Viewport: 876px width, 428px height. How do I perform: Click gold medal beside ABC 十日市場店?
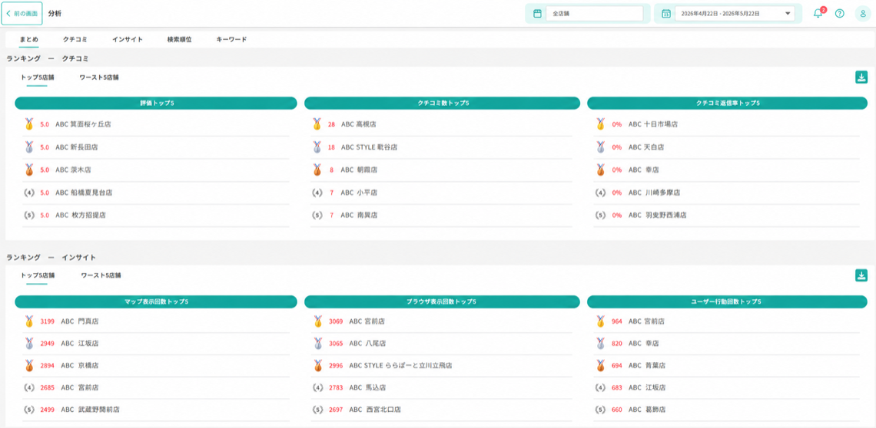coord(601,124)
